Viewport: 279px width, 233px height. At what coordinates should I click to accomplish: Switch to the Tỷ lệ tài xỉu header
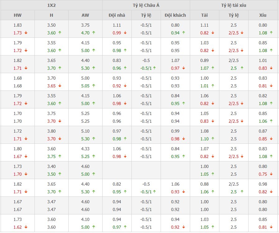(234, 5)
